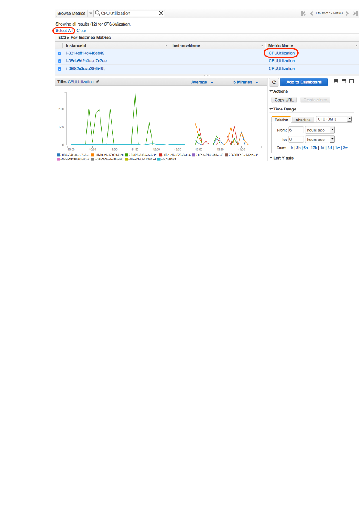Click the From hours value field
This screenshot has width=363, height=522.
coord(296,130)
